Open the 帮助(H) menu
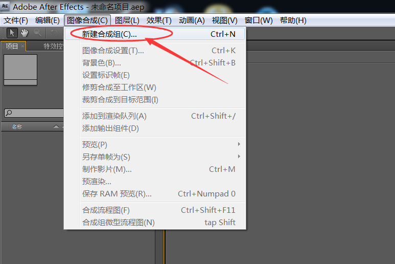 tap(293, 20)
